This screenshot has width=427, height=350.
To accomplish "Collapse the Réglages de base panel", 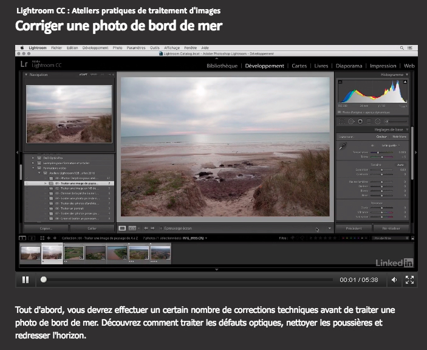I will 407,129.
